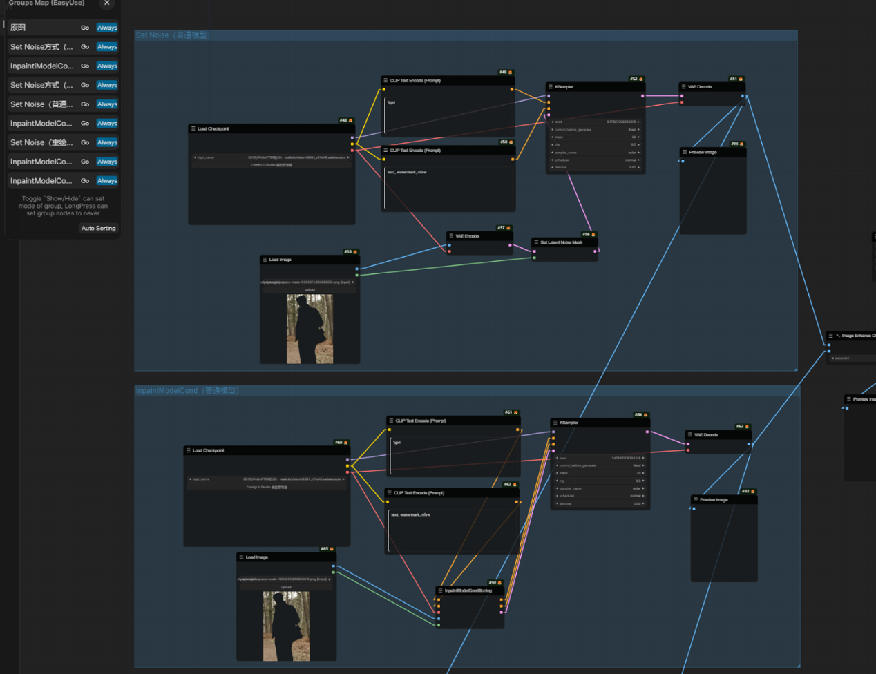Click the upload button in the upper Load Image node
Screen dimensions: 876x674
(x=310, y=289)
